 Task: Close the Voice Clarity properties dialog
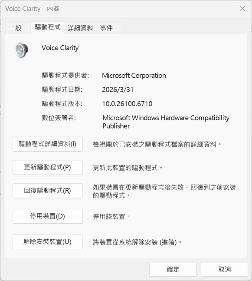242,9
